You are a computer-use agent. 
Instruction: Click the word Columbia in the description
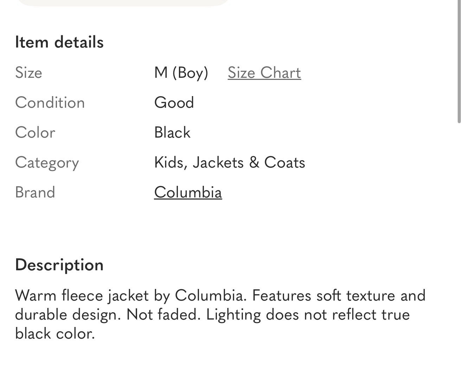click(x=209, y=295)
